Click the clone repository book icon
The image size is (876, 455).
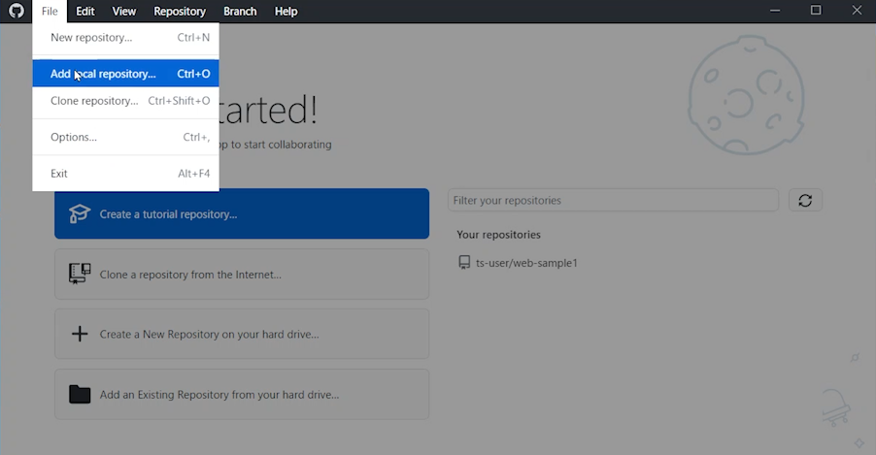[x=80, y=274]
